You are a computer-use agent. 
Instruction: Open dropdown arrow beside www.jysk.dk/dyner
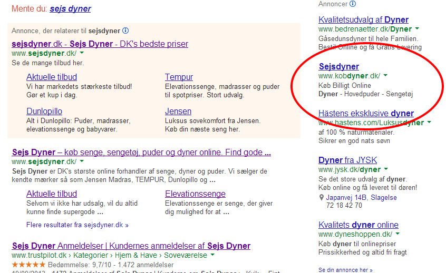(x=386, y=169)
